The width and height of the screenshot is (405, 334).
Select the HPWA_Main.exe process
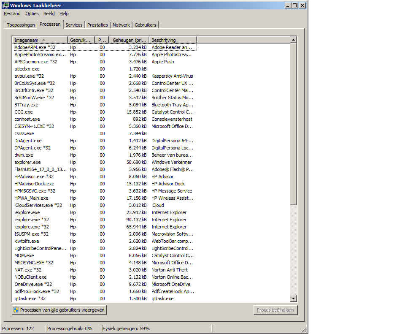coord(105,198)
